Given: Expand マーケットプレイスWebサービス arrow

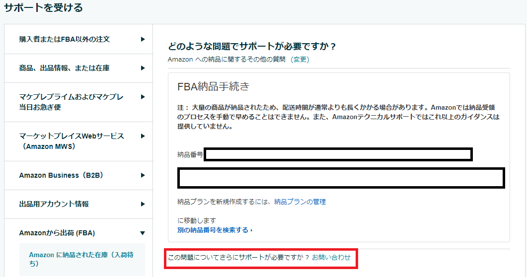Looking at the screenshot, I should point(143,136).
